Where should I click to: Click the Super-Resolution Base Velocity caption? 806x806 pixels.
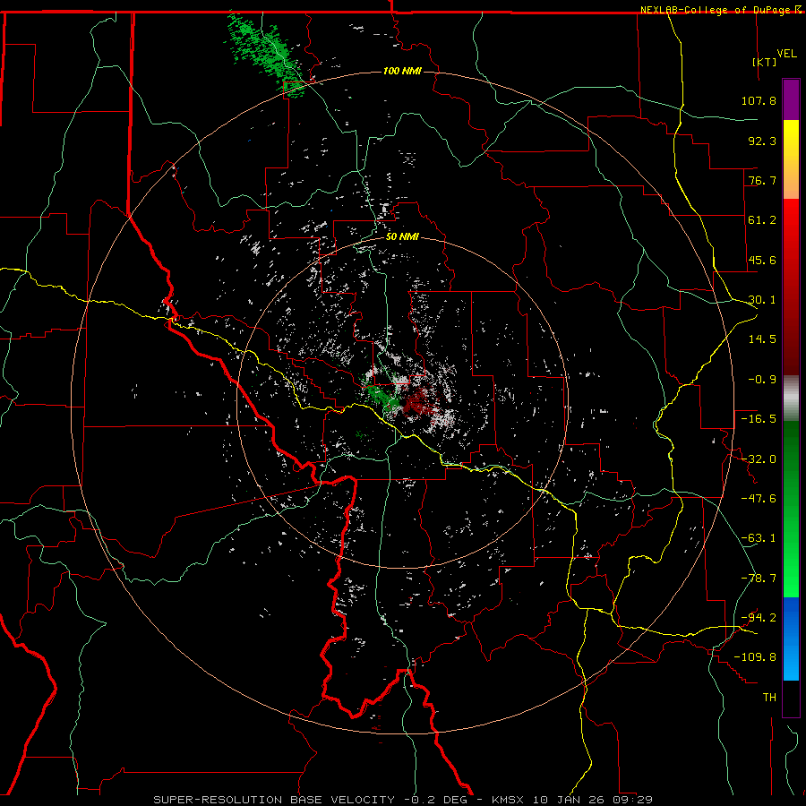click(x=403, y=800)
